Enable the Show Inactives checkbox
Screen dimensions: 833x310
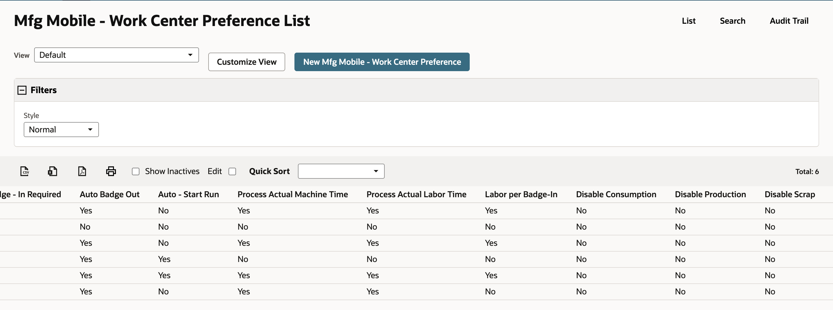coord(135,171)
